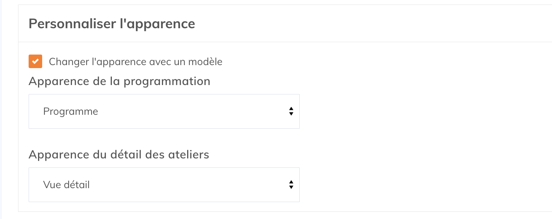Image resolution: width=552 pixels, height=219 pixels.
Task: Click the 'Vue détail' text in the select box
Action: [66, 185]
